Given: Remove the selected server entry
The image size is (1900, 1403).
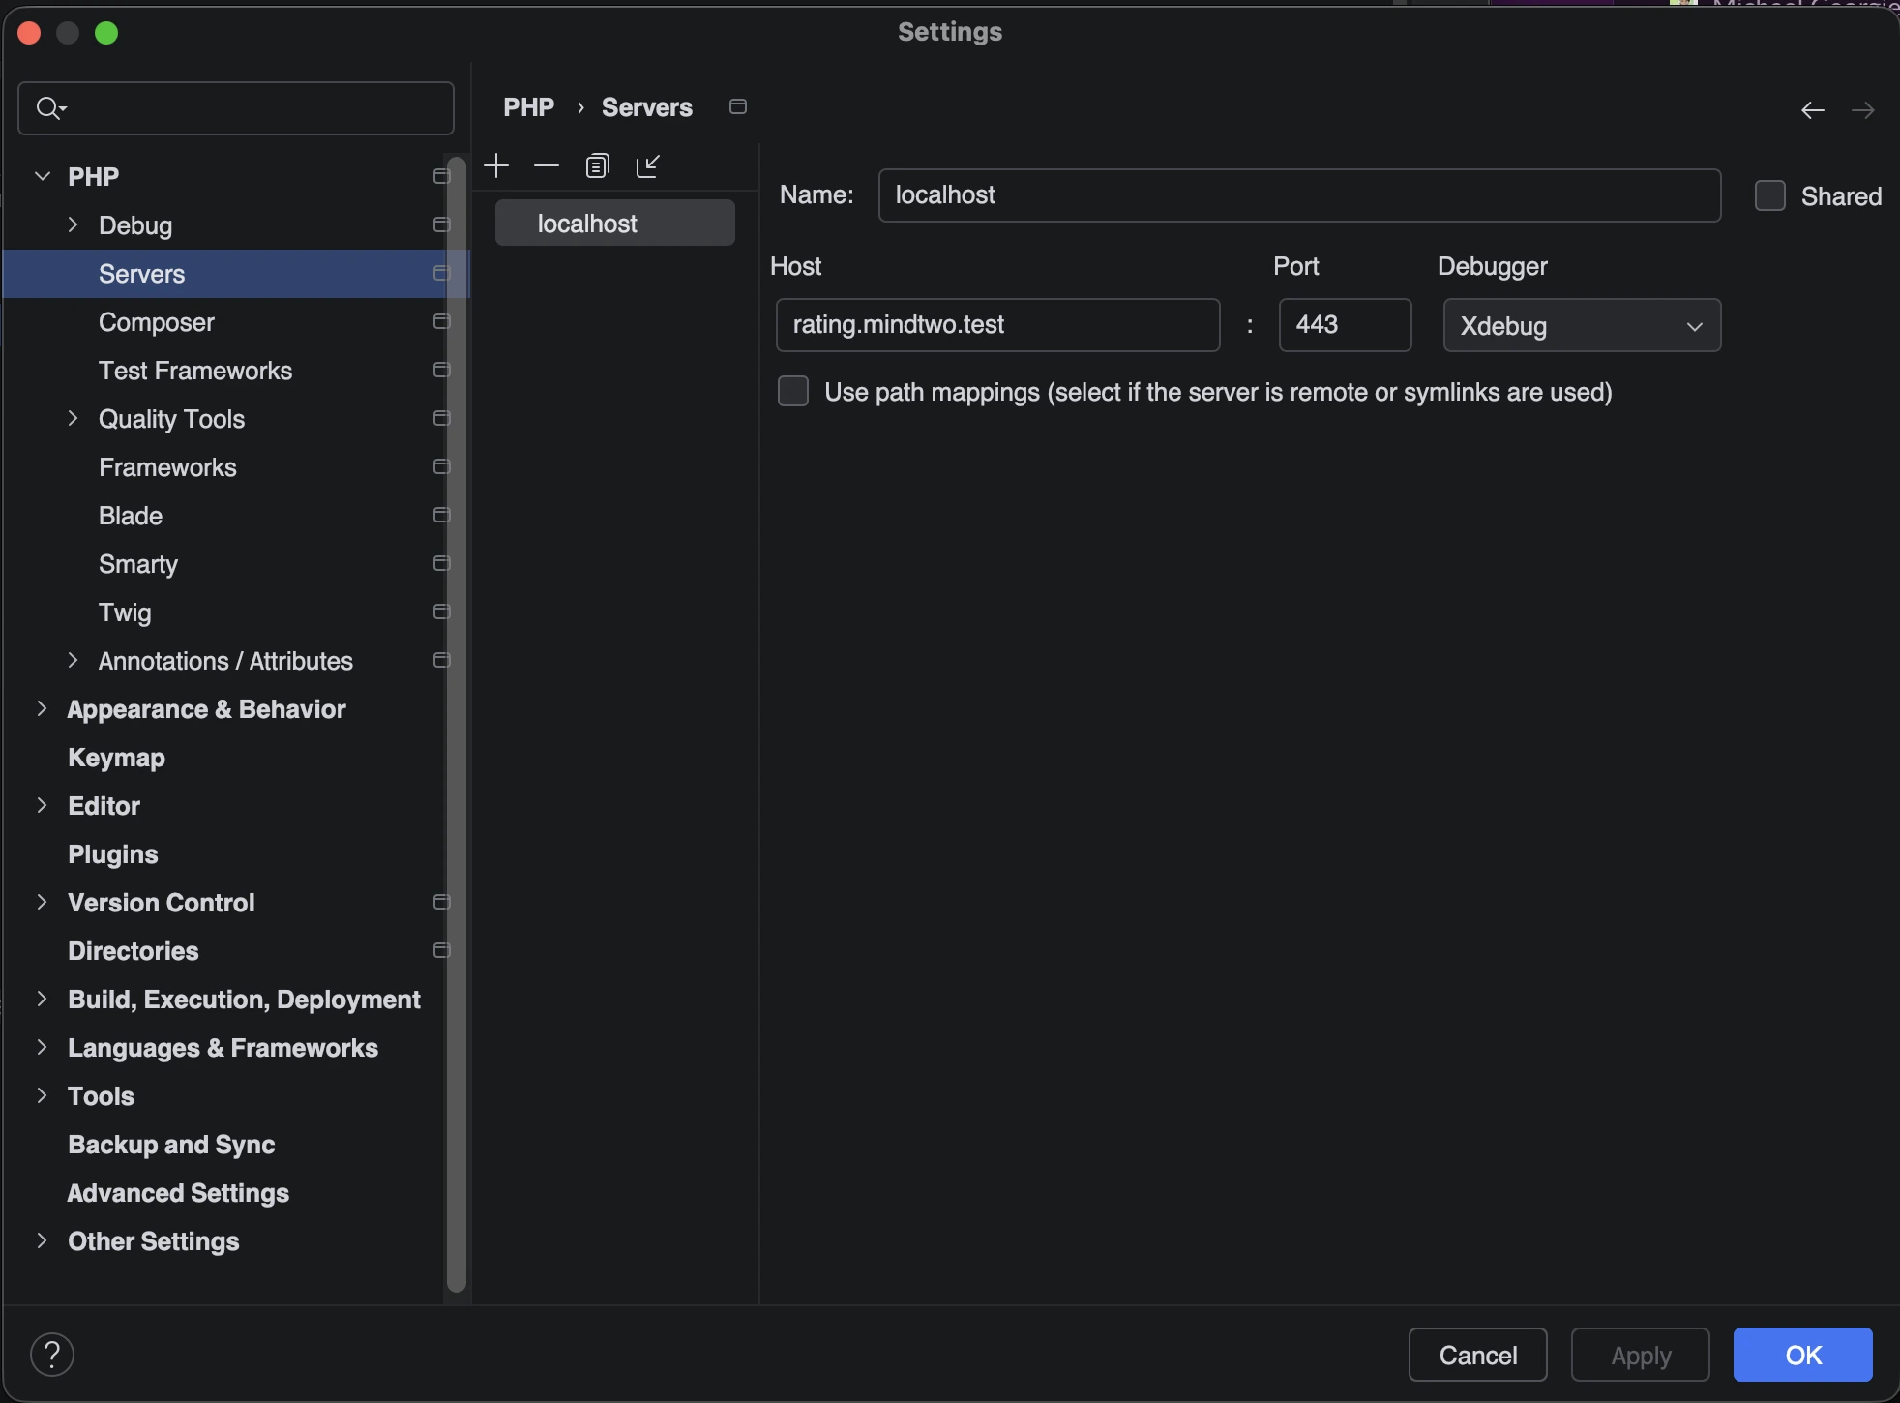Looking at the screenshot, I should pyautogui.click(x=547, y=166).
